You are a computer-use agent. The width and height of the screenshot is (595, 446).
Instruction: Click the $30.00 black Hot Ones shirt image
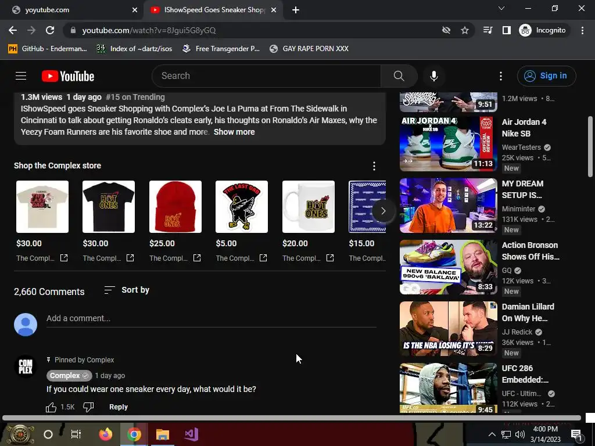(x=109, y=207)
